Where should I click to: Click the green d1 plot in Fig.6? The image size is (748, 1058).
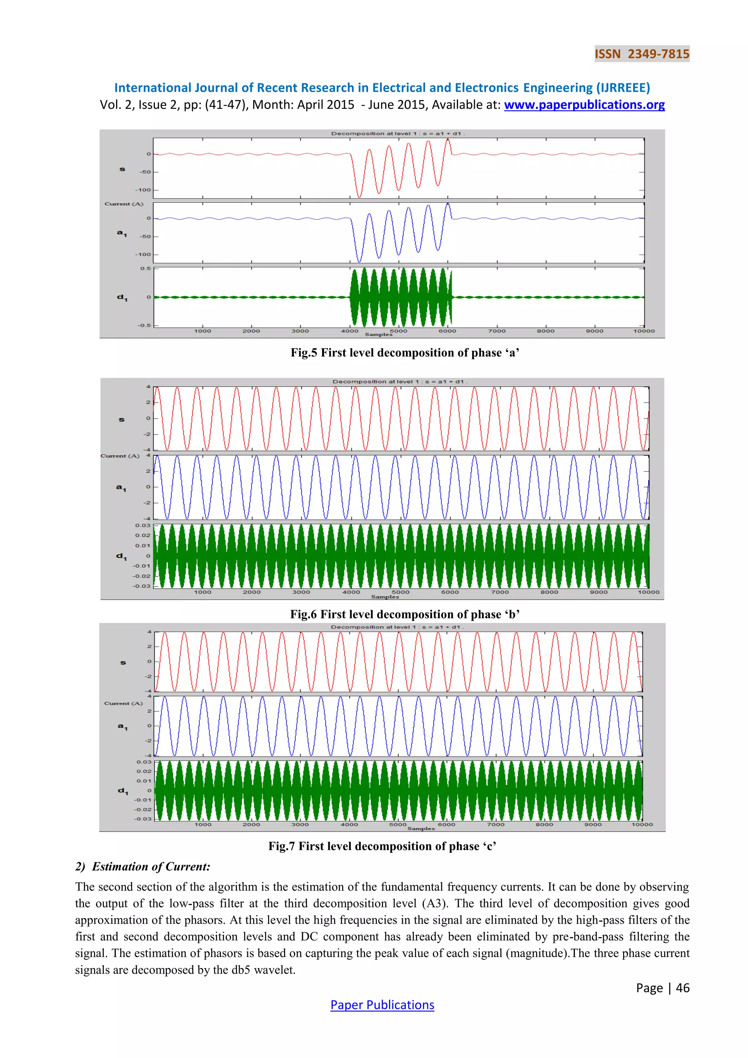[401, 556]
